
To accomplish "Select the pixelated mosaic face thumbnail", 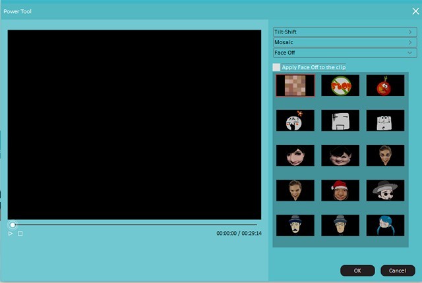I will [295, 86].
